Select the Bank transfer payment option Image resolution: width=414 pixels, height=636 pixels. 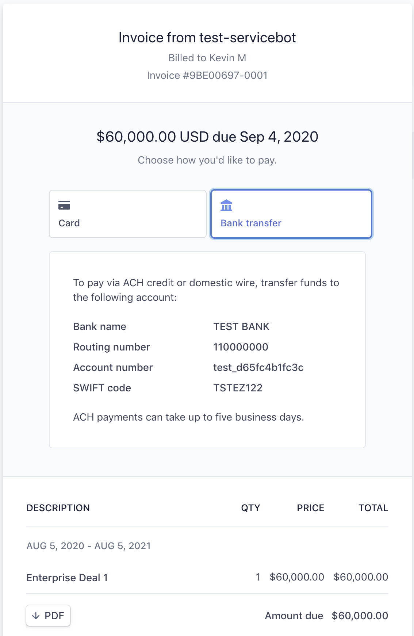point(291,214)
